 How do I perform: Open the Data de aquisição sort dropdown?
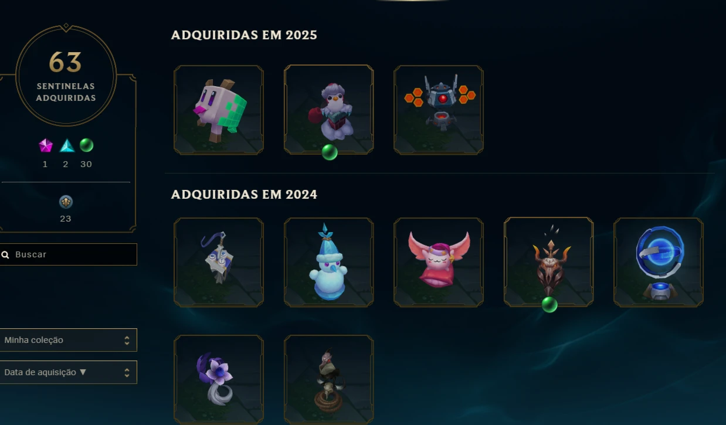coord(68,372)
